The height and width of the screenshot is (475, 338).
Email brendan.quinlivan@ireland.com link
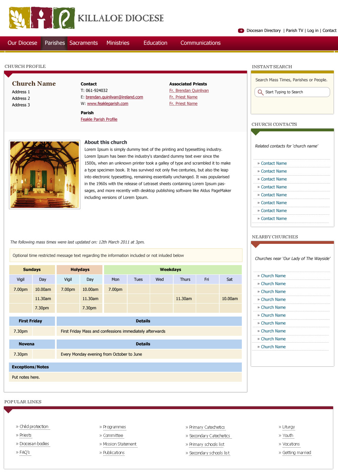pyautogui.click(x=114, y=97)
